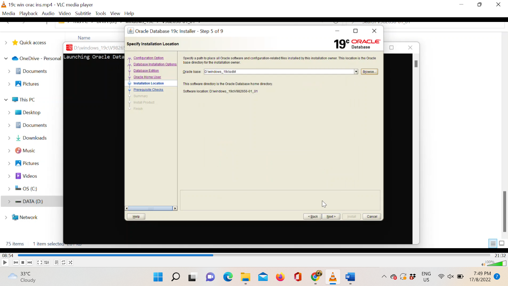The image size is (508, 286).
Task: Click the installer step list scrollbar left arrow
Action: (127, 208)
